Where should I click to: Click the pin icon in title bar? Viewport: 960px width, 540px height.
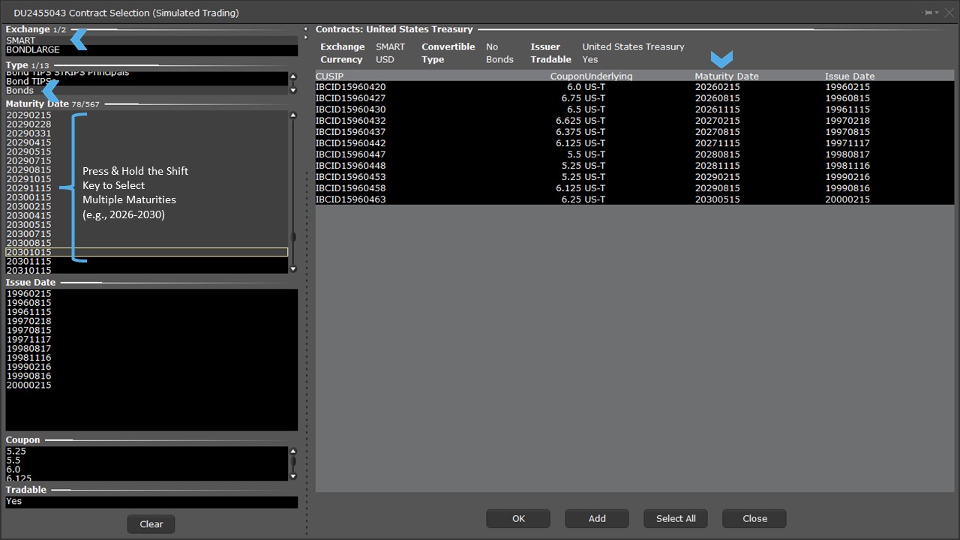click(x=928, y=13)
